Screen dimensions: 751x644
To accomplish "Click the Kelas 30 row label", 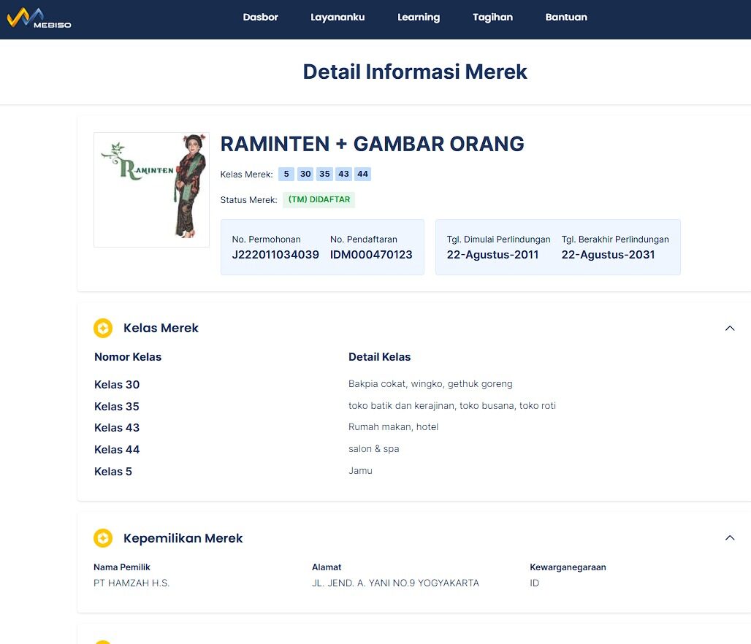I will coord(117,385).
